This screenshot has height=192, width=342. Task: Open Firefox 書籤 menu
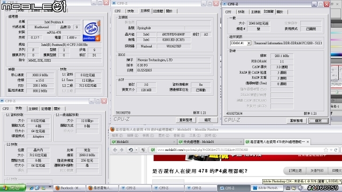(x=179, y=135)
